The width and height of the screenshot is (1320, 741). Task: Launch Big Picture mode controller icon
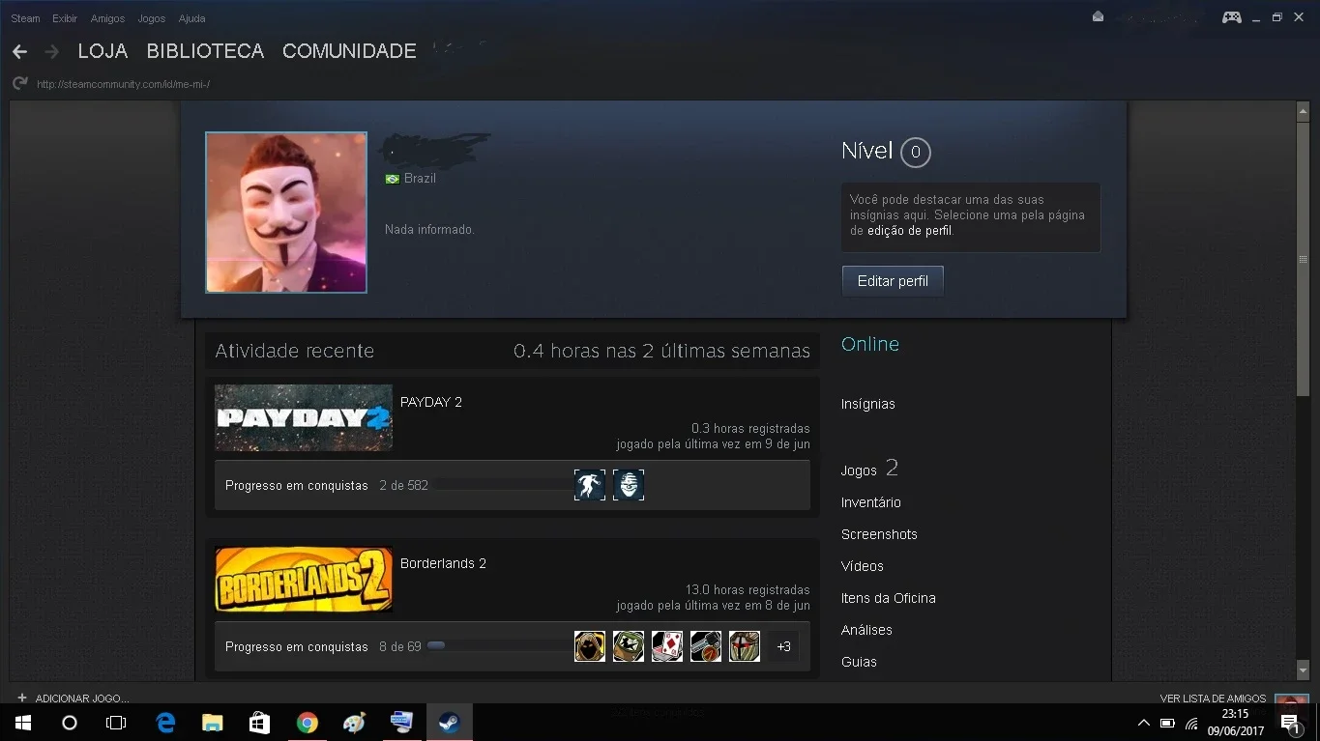1231,17
